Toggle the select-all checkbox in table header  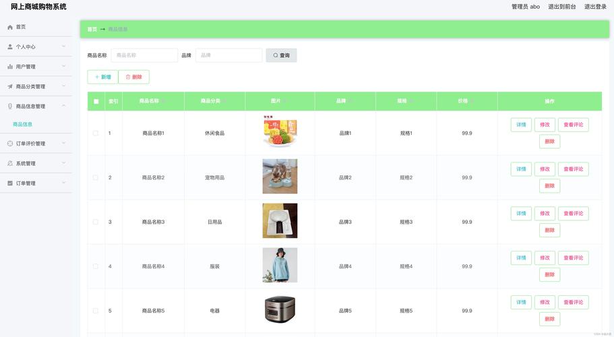[x=96, y=101]
